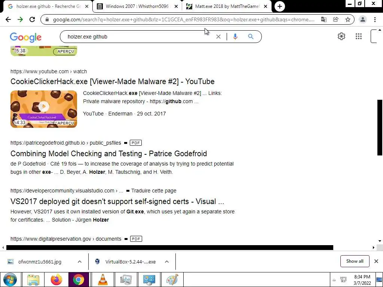Click Traduire cette page link
Screen dimensions: 383x287
[x=154, y=191]
